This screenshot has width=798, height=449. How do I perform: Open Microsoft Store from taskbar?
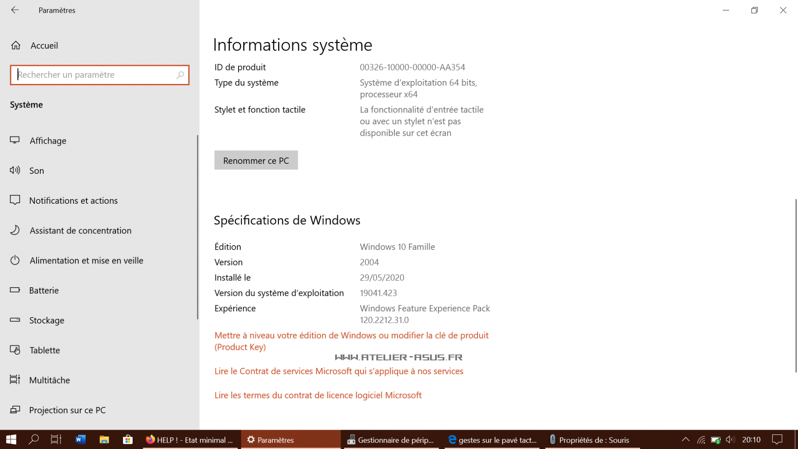[128, 440]
